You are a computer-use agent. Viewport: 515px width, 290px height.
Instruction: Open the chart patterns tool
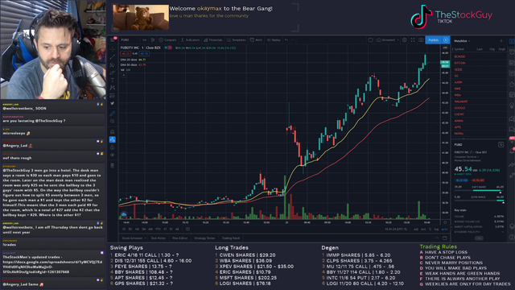point(113,88)
